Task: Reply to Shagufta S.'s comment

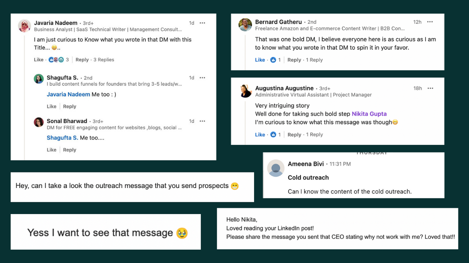Action: pyautogui.click(x=69, y=106)
